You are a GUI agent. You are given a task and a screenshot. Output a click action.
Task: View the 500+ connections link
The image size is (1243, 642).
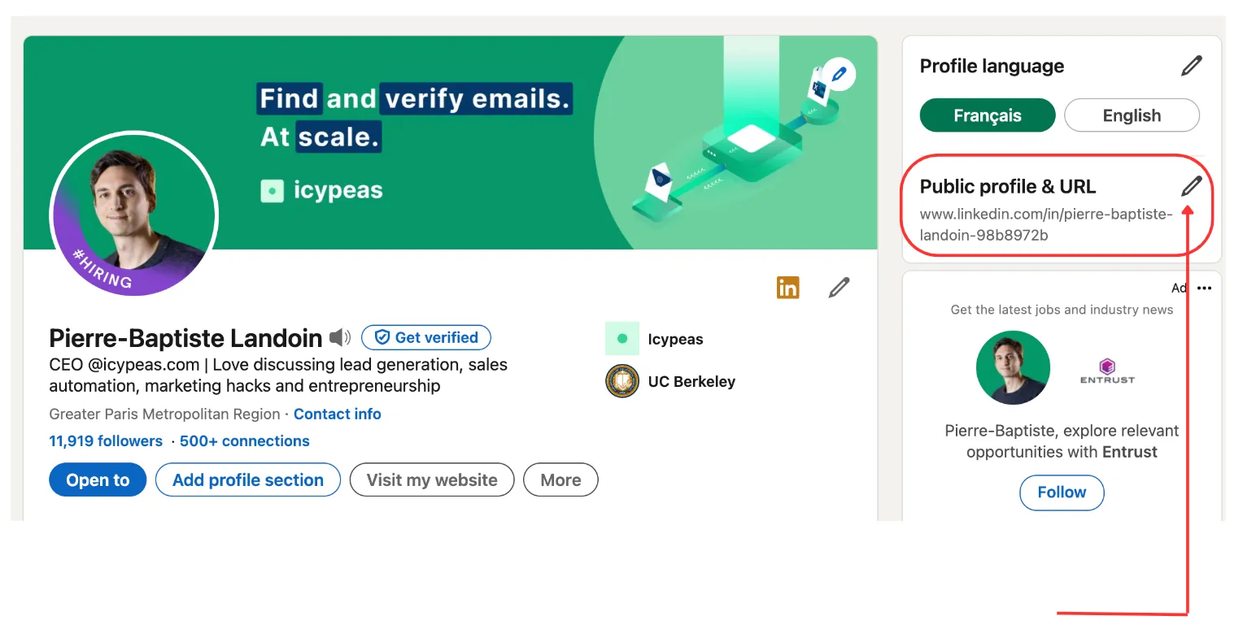coord(245,440)
